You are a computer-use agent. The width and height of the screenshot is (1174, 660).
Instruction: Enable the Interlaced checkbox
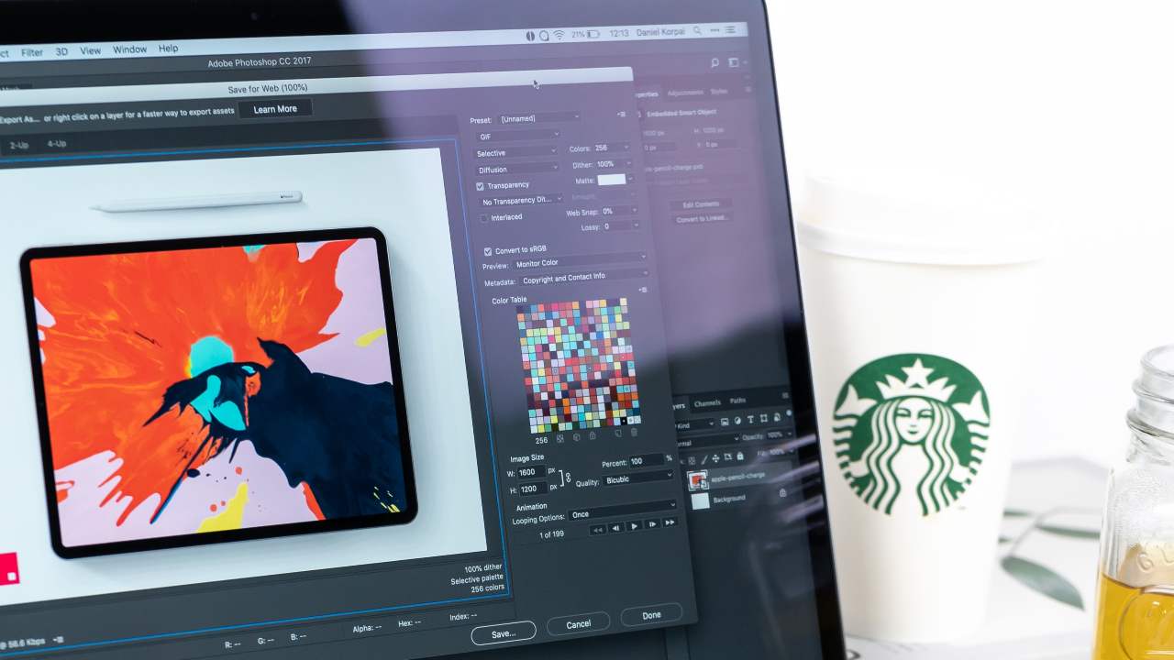tap(483, 217)
